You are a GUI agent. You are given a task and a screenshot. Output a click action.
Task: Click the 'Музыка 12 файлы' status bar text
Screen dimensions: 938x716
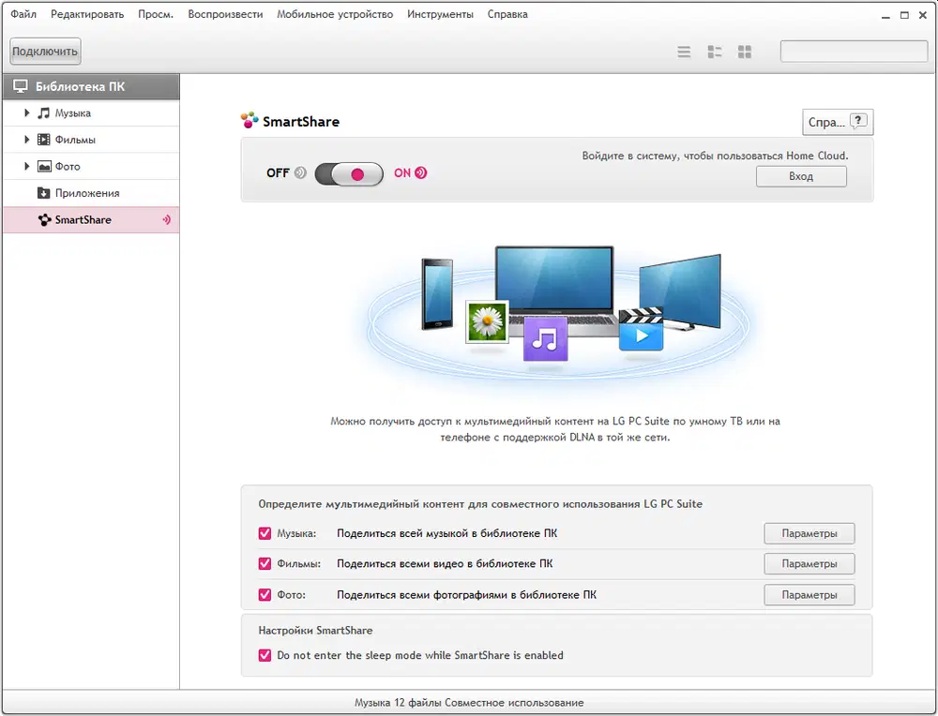tap(469, 703)
